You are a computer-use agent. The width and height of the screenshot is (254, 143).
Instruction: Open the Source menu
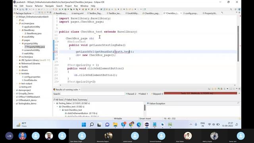click(x=29, y=6)
